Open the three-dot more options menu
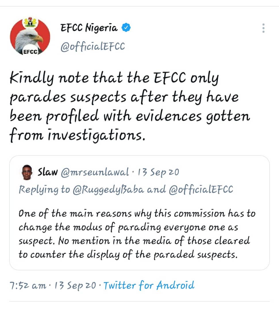279x310 pixels. 263,28
